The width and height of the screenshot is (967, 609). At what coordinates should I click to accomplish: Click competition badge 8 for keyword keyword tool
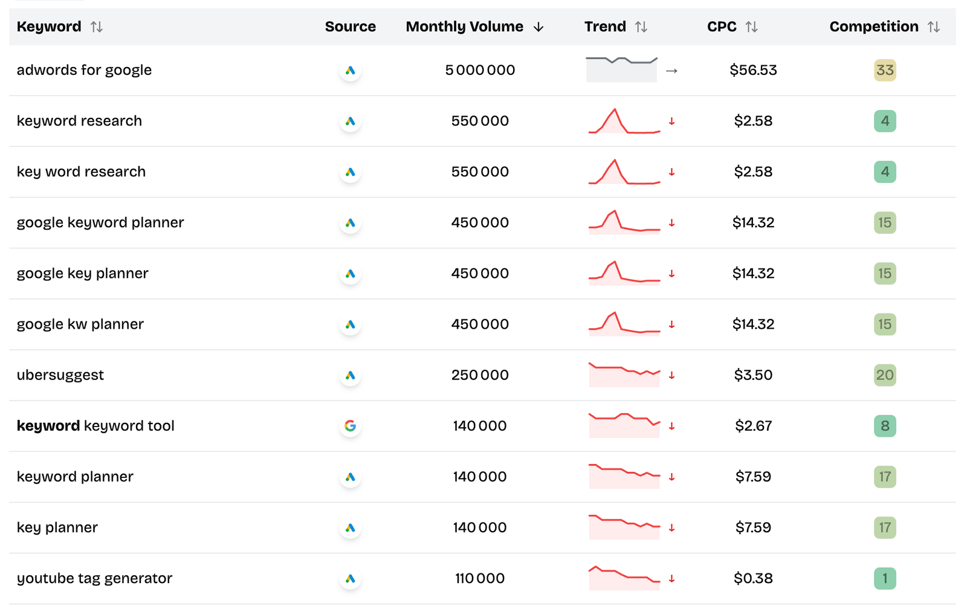(885, 426)
